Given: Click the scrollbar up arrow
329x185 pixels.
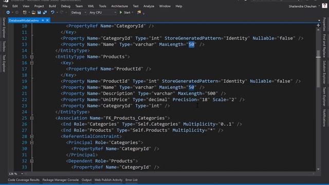Looking at the screenshot, I should coord(318,30).
